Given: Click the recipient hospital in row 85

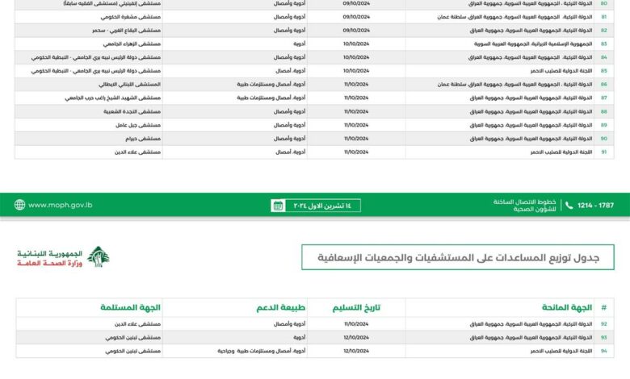Looking at the screenshot, I should 96,71.
